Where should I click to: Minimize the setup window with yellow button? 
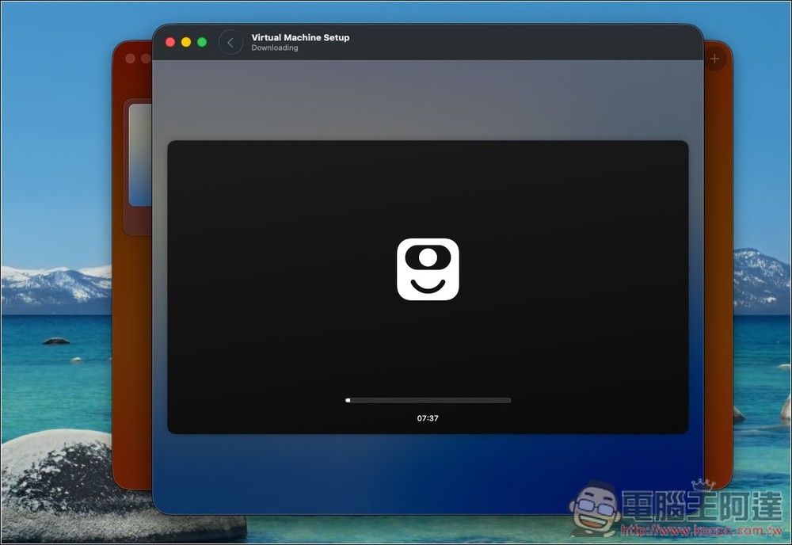pyautogui.click(x=186, y=42)
